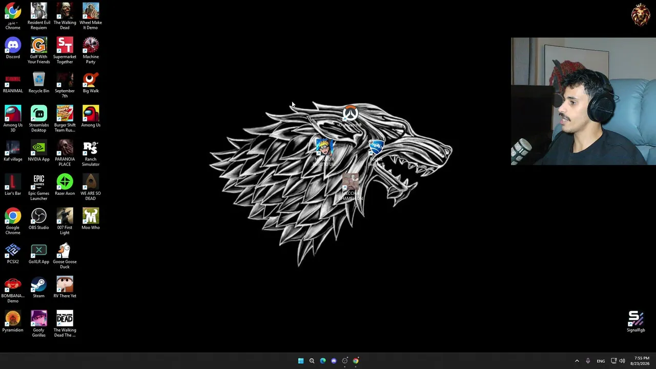Select the GoXLR App desktop icon

coord(39,253)
